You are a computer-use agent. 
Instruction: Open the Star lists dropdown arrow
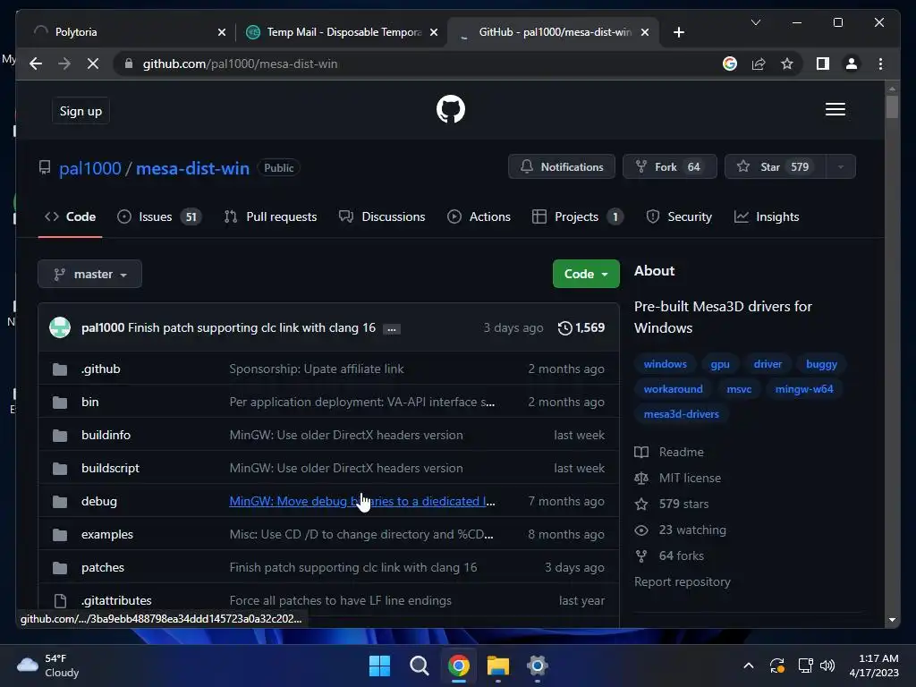click(x=841, y=166)
